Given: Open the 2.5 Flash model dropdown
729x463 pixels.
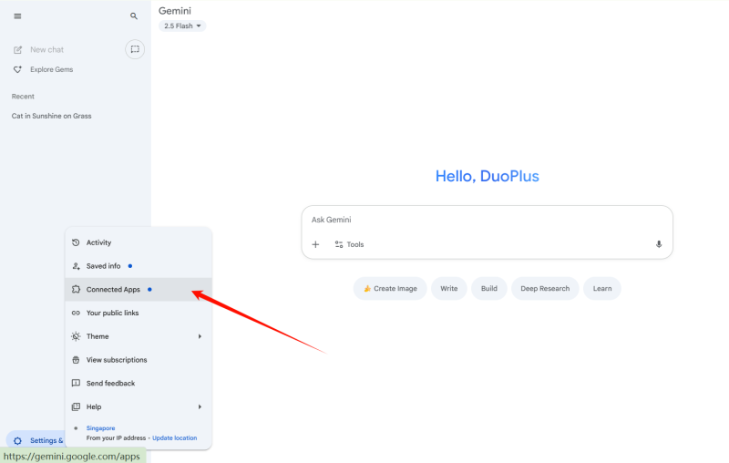Looking at the screenshot, I should 183,26.
